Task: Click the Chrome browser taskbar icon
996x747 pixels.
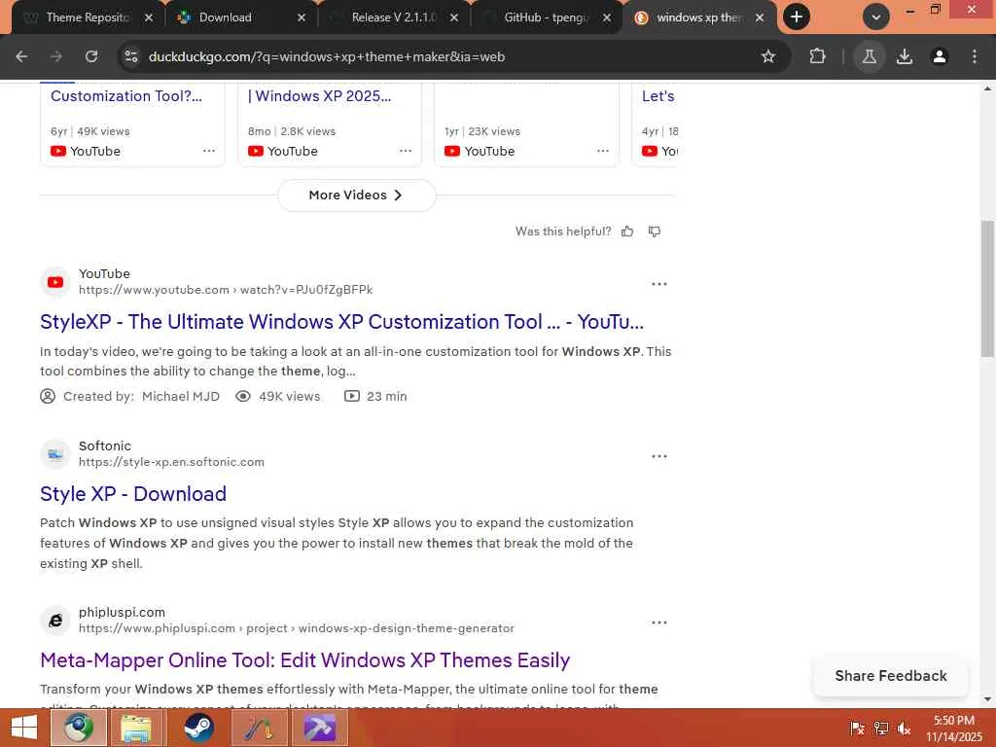Action: pyautogui.click(x=78, y=728)
